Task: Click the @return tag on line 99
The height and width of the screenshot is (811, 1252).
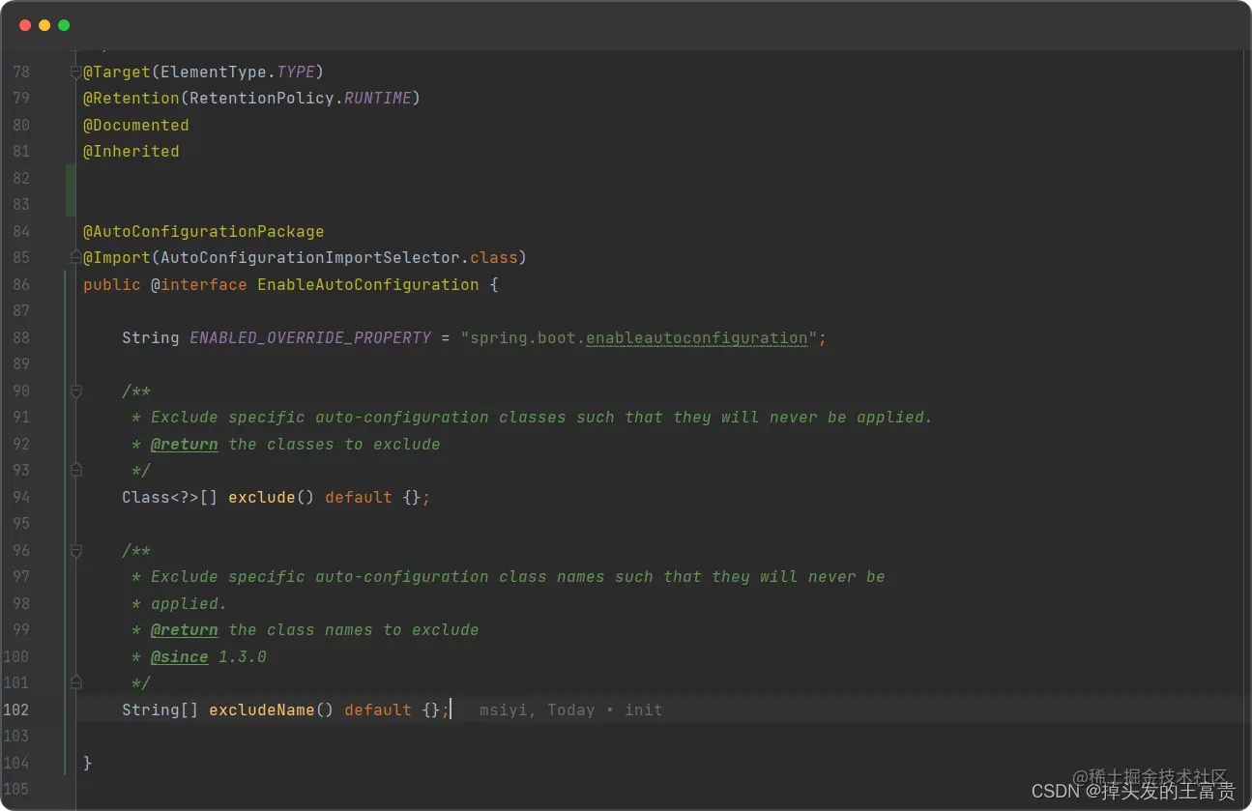Action: tap(185, 630)
